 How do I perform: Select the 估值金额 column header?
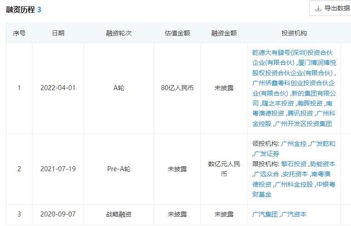point(177,33)
